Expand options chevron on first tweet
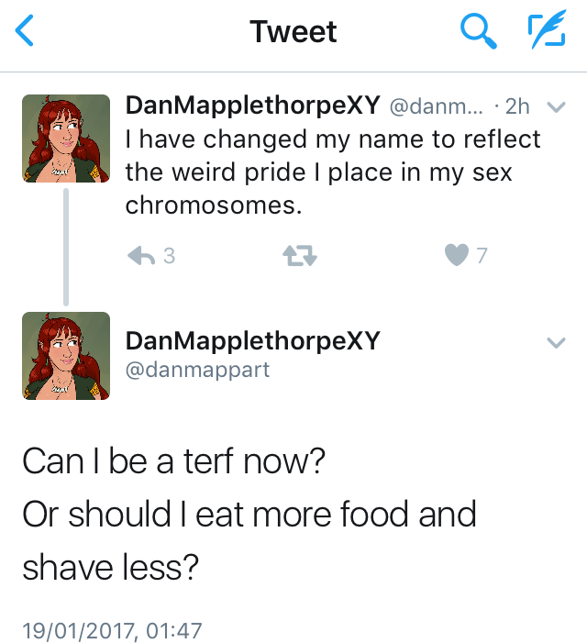This screenshot has height=643, width=587. click(555, 107)
